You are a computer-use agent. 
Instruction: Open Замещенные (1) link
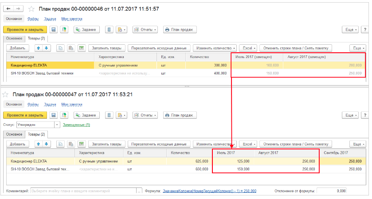[x=76, y=125]
